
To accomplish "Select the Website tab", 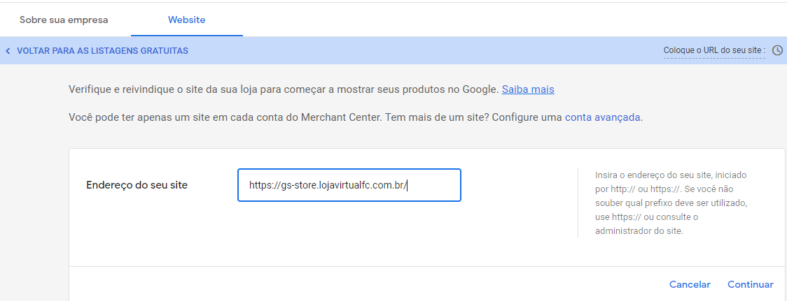I will pyautogui.click(x=187, y=20).
